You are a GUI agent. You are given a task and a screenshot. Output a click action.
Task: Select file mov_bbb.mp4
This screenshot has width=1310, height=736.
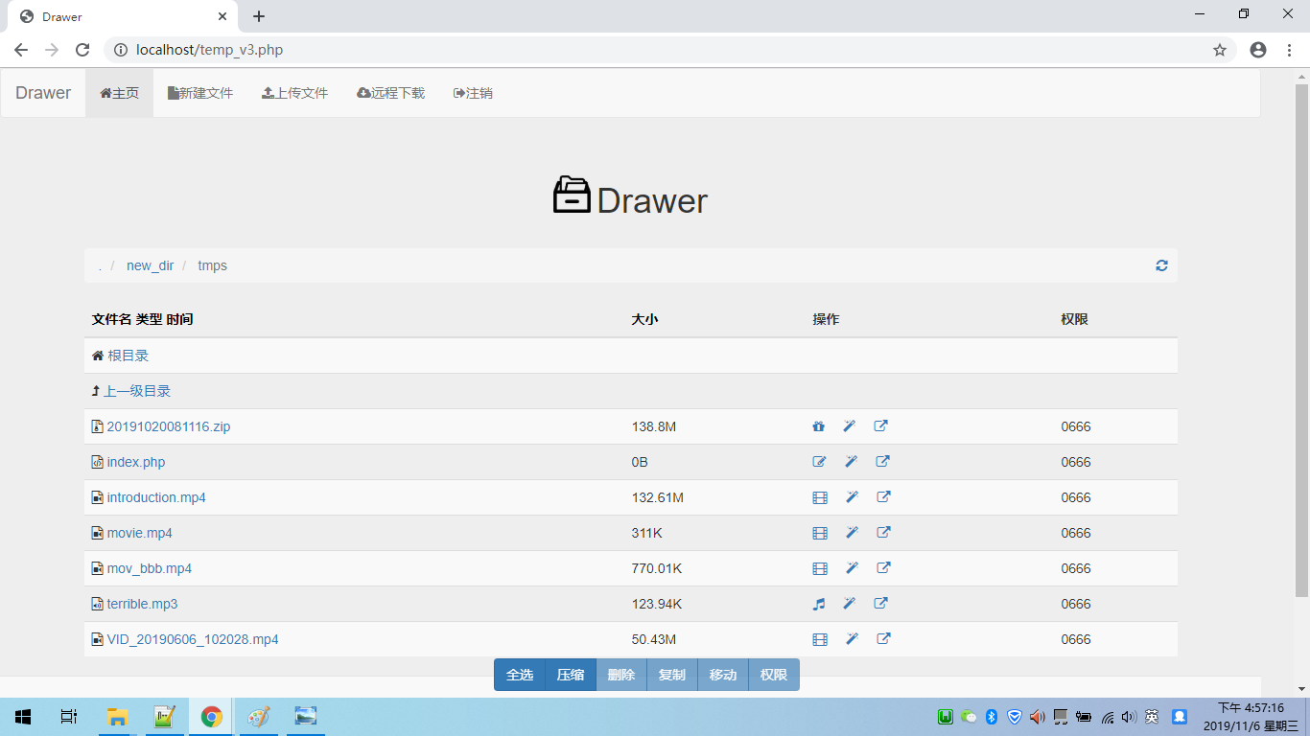point(150,568)
